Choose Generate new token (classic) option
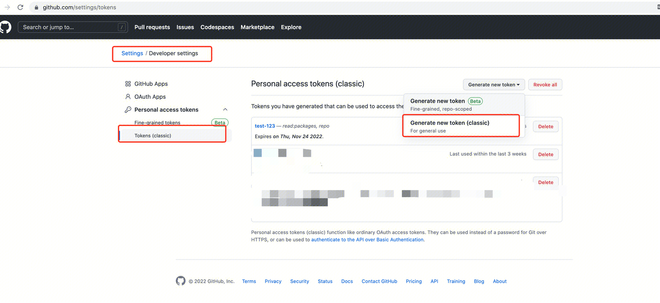The width and height of the screenshot is (660, 303). coord(450,123)
